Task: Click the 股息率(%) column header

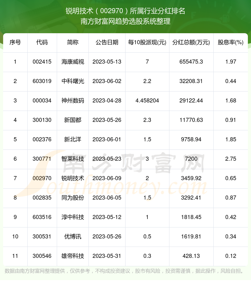Action: pyautogui.click(x=231, y=43)
